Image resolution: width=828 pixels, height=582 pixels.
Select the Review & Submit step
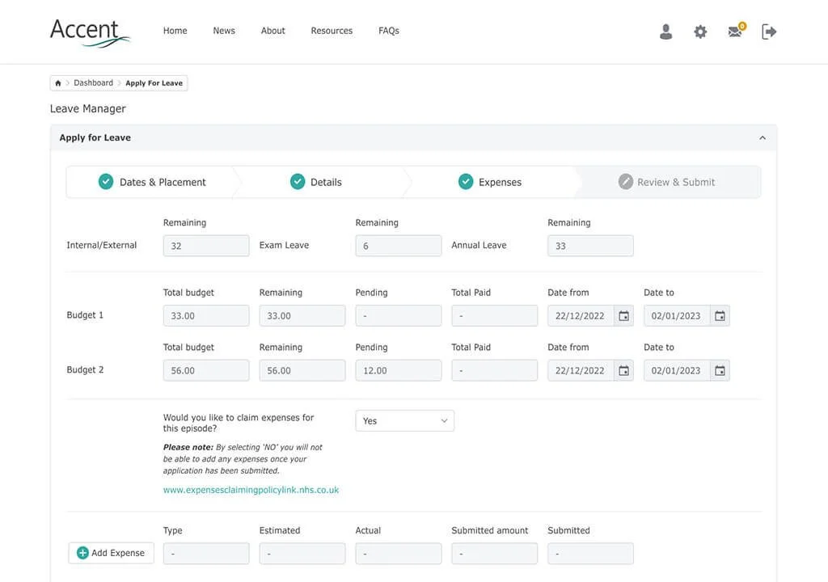click(x=666, y=182)
